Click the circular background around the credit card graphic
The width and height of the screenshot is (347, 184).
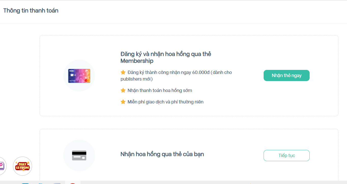point(79,155)
